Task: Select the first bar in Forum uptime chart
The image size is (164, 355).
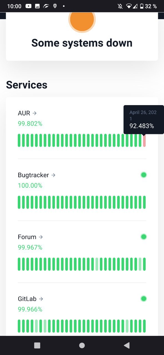Action: point(19,264)
